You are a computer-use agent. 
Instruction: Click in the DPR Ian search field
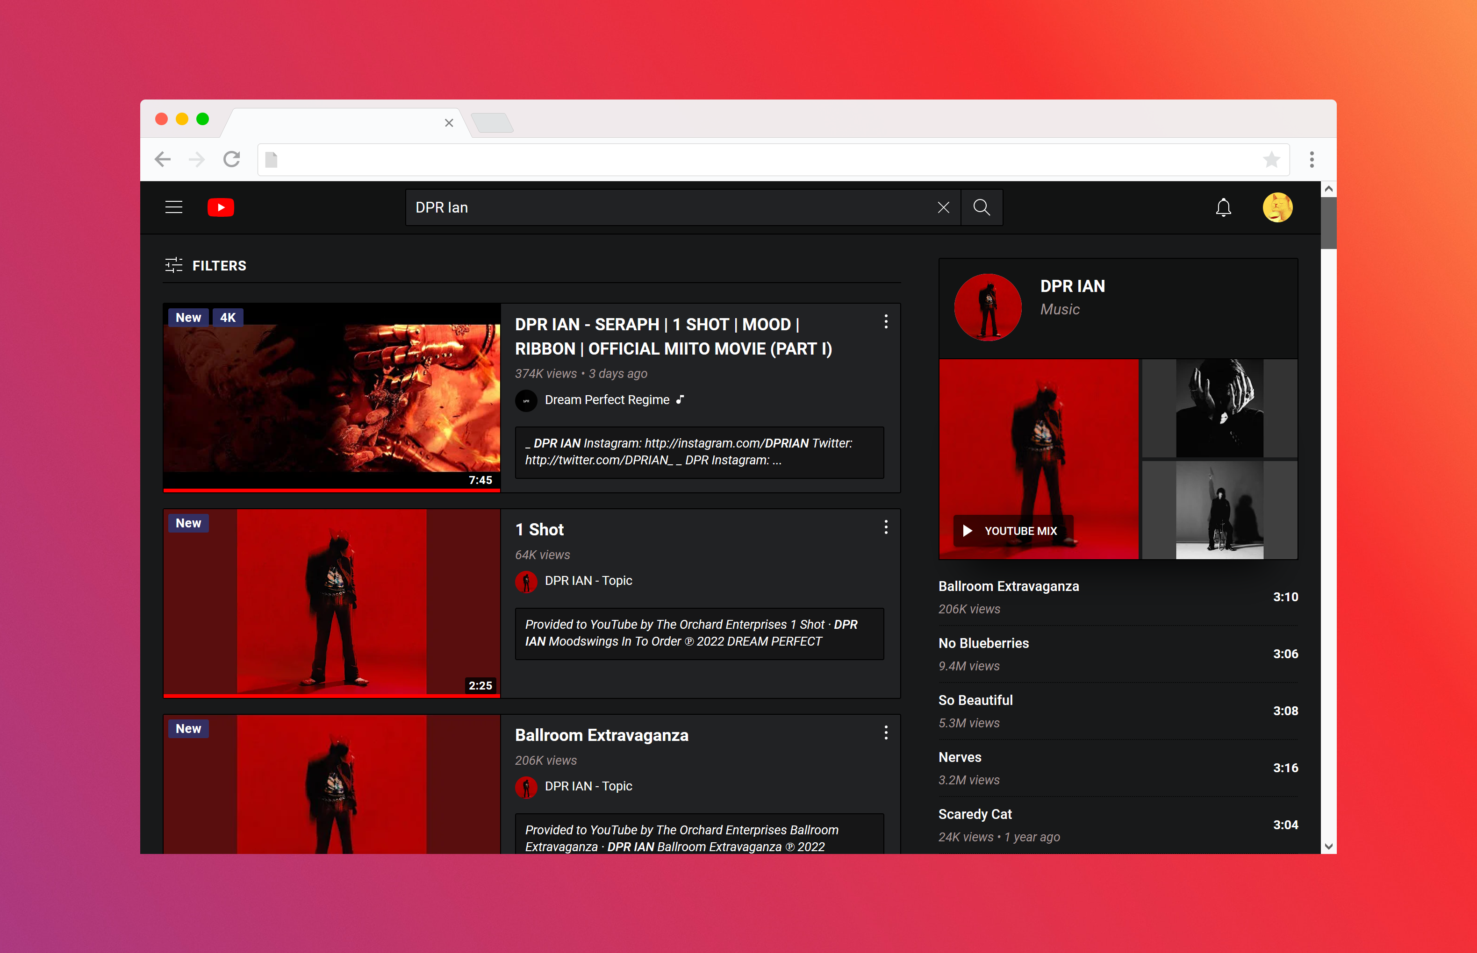[668, 207]
